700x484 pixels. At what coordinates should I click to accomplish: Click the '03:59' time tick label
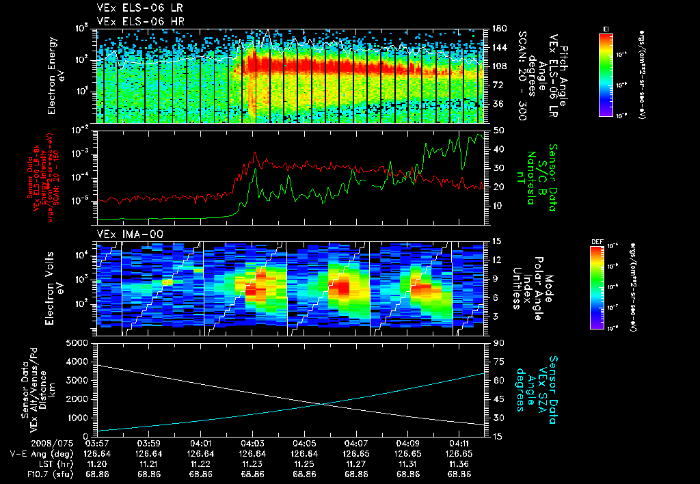(x=148, y=444)
